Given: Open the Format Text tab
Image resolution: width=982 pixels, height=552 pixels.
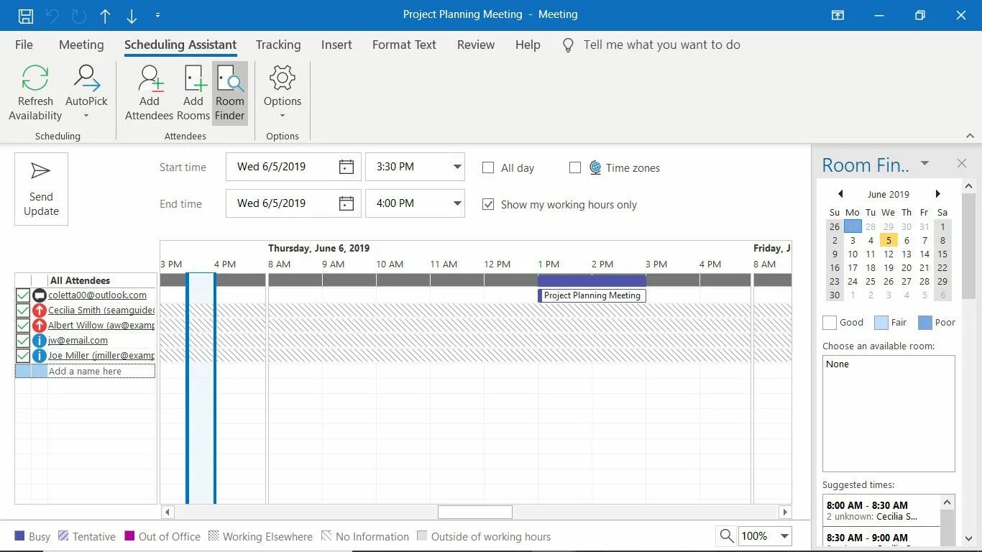Looking at the screenshot, I should tap(404, 45).
